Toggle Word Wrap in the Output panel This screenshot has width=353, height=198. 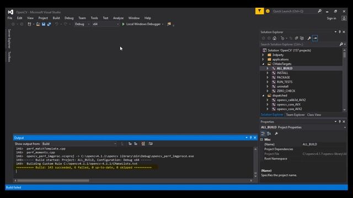click(x=151, y=144)
